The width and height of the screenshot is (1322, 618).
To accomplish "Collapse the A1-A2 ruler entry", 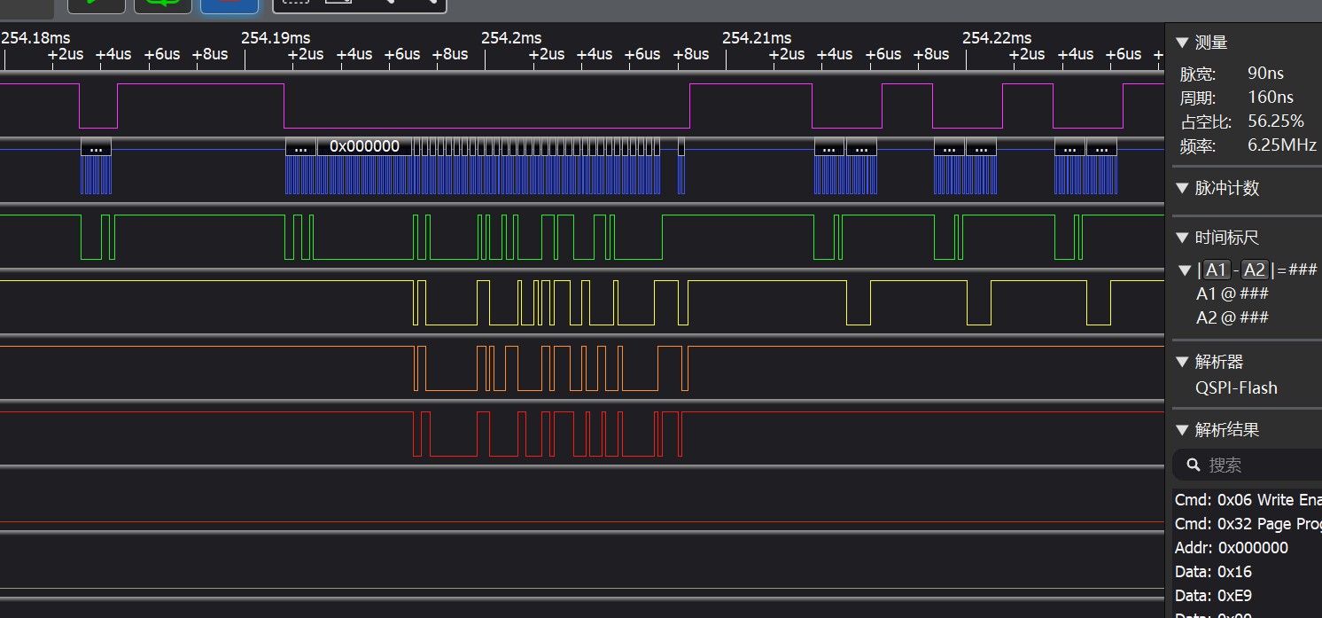I will point(1185,270).
